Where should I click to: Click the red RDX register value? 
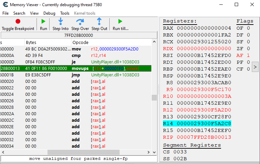click(204, 48)
